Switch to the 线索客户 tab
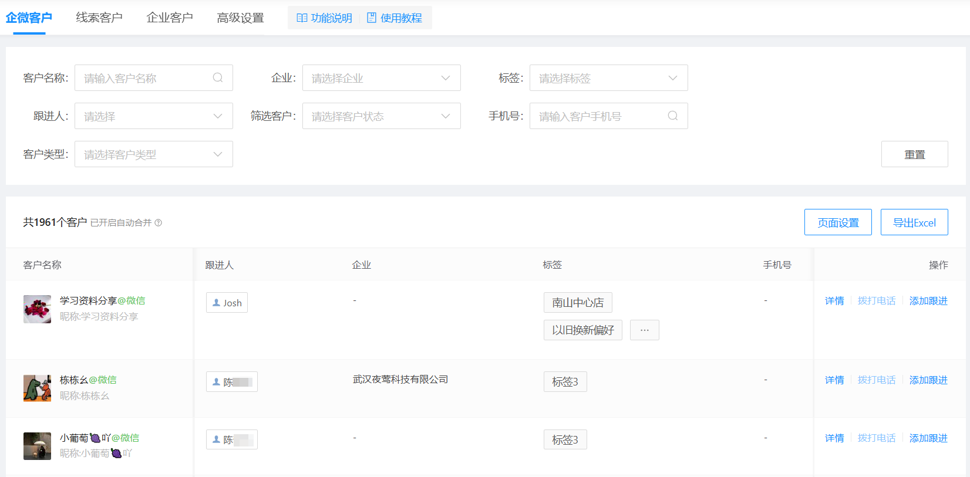 99,18
